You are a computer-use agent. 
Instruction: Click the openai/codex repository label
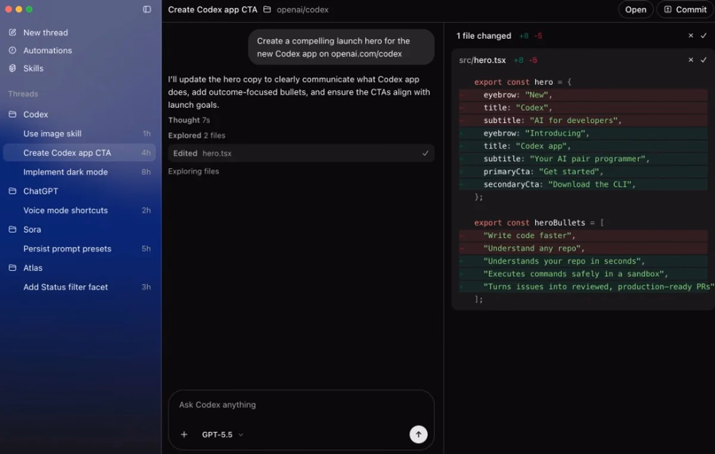click(x=303, y=10)
